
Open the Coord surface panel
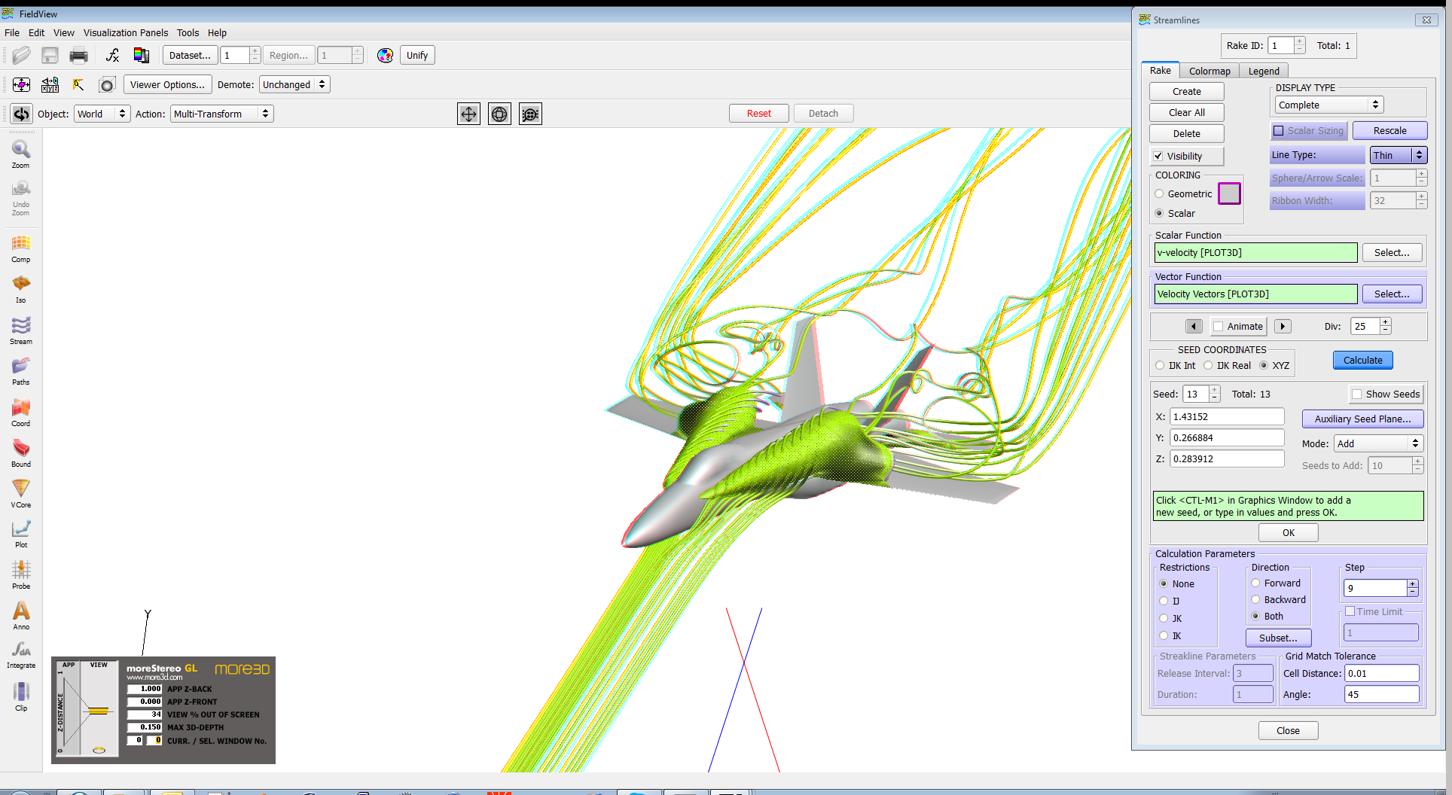21,413
